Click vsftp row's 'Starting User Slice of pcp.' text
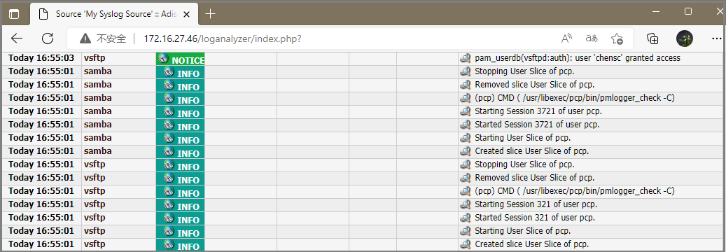 tap(523, 231)
